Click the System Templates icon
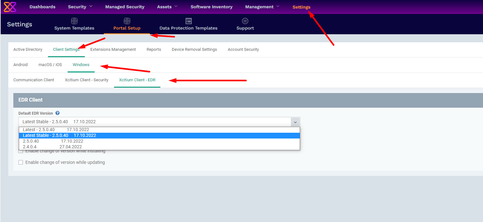 [x=74, y=21]
